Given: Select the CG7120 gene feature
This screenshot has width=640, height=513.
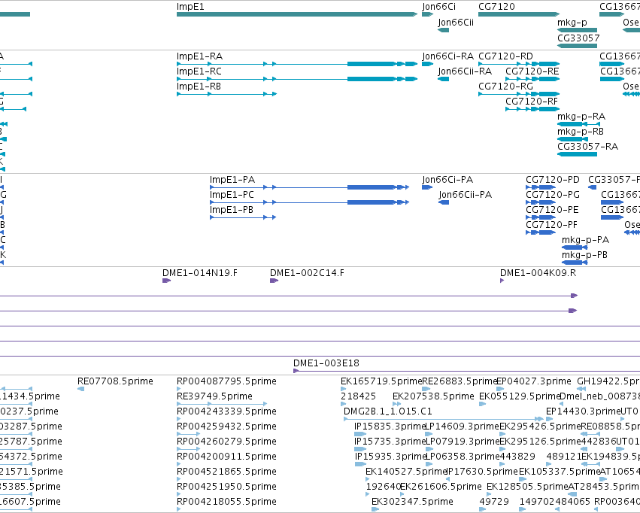Looking at the screenshot, I should pos(519,14).
